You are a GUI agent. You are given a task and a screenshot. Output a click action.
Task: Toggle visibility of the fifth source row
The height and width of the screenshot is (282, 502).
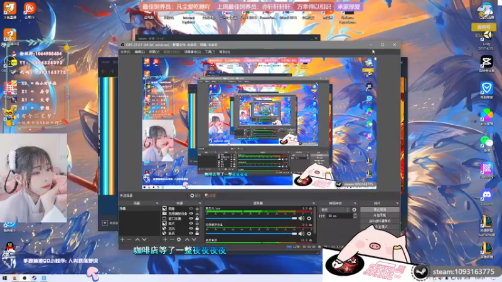pyautogui.click(x=191, y=229)
